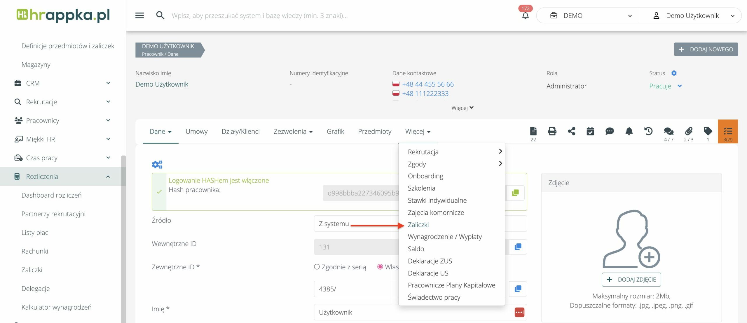Click the DODAJ NOWEGO button
747x323 pixels.
coord(706,49)
